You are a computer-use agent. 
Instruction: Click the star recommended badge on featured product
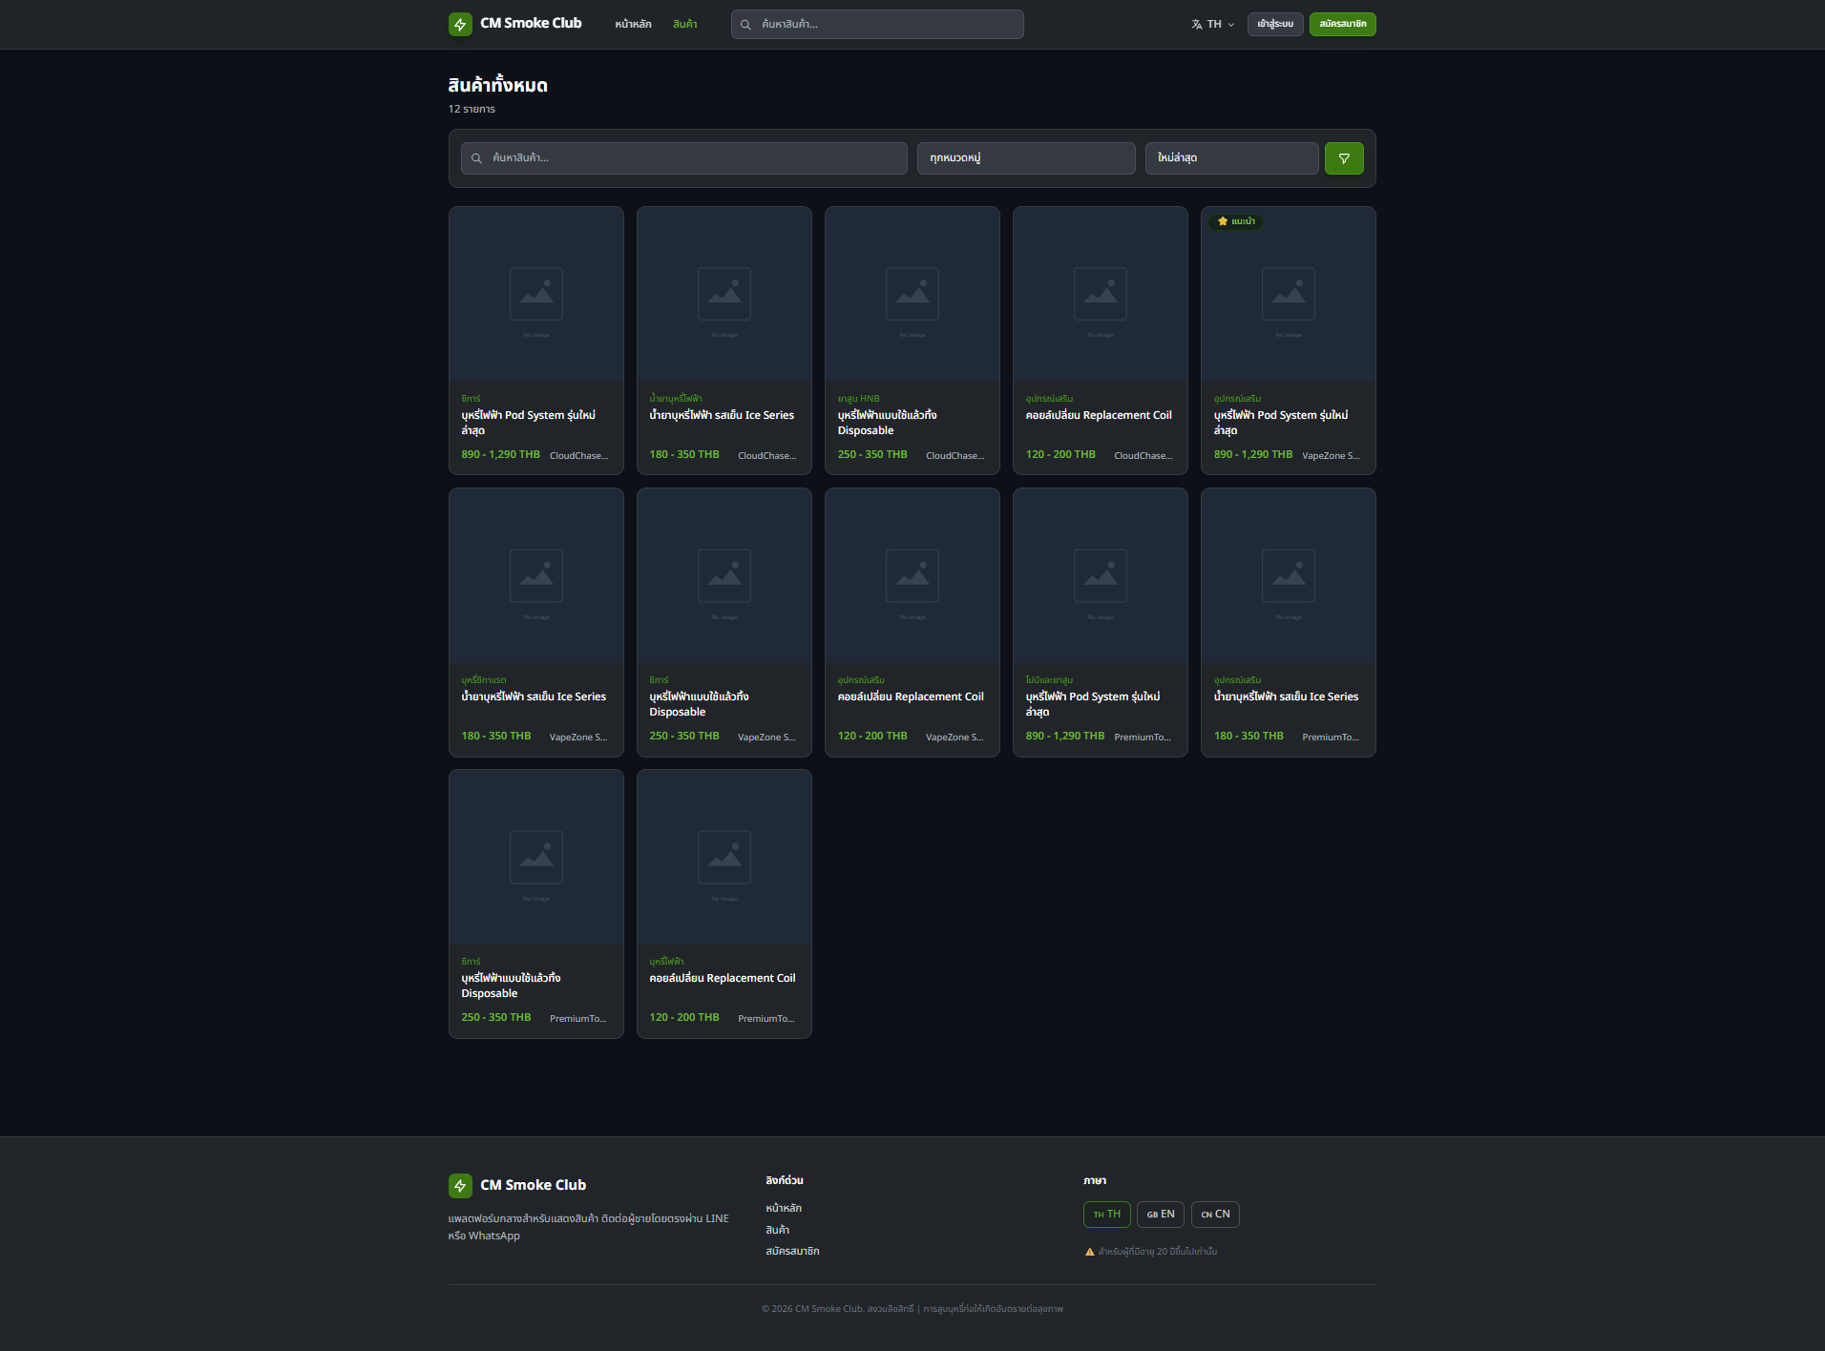tap(1235, 221)
